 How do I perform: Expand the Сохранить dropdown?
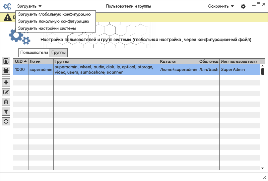tap(221, 6)
